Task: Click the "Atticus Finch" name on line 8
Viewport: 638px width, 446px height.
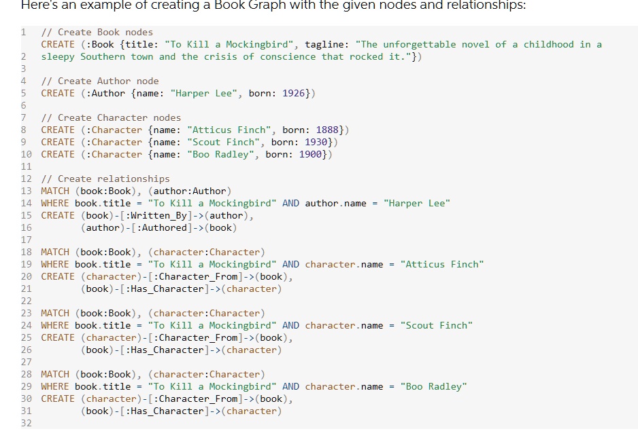Action: [229, 130]
